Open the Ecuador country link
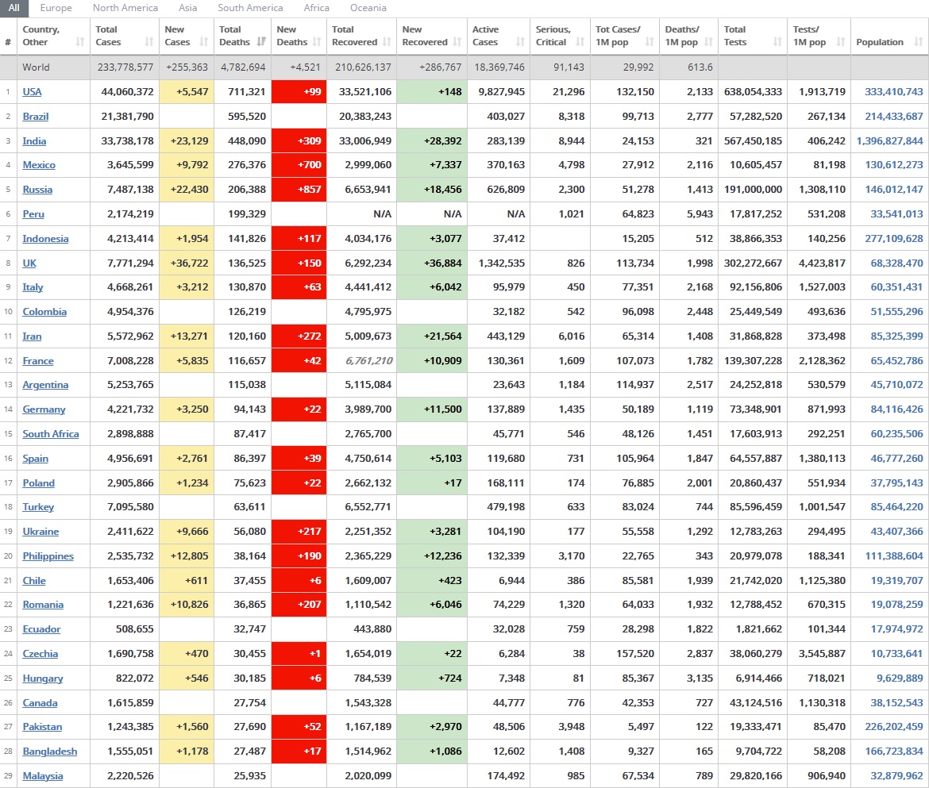Image resolution: width=929 pixels, height=788 pixels. click(x=41, y=629)
